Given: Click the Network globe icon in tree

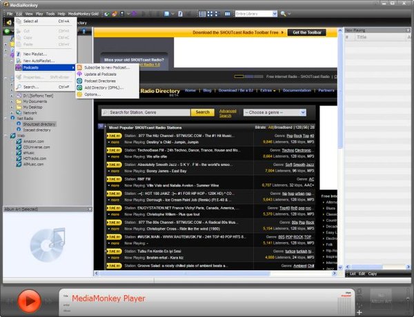Looking at the screenshot, I should click(19, 112).
